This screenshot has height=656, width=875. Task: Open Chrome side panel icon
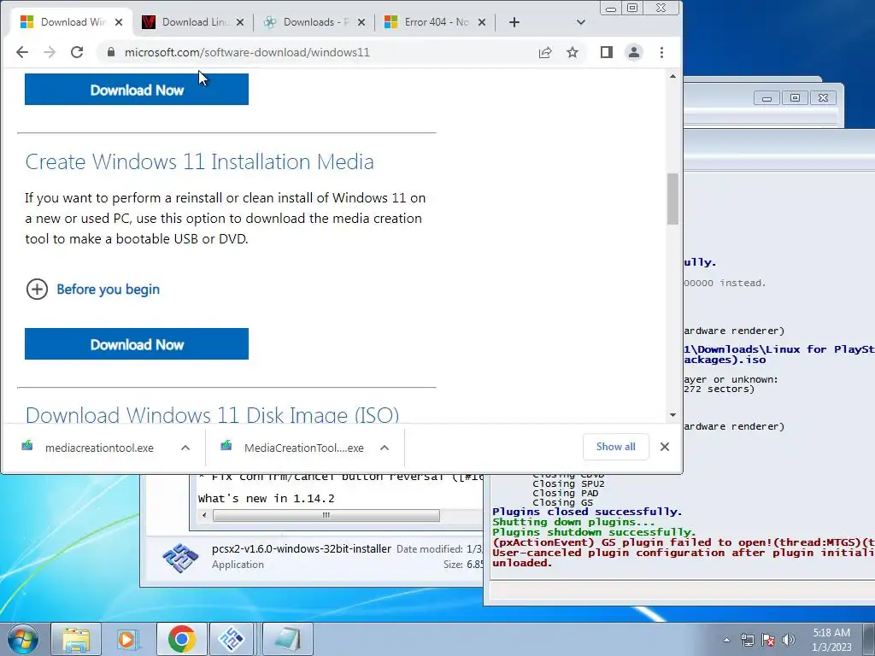point(607,52)
